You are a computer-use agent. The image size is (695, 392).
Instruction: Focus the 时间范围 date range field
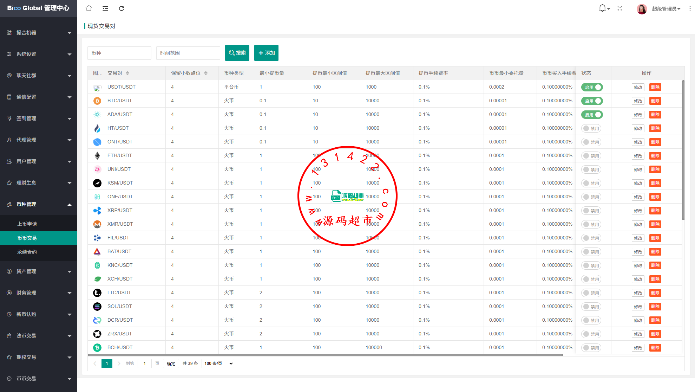click(188, 53)
